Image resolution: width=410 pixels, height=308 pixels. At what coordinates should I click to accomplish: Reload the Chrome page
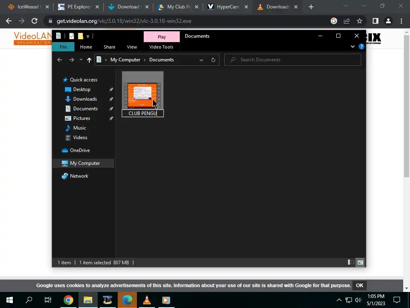pyautogui.click(x=34, y=21)
